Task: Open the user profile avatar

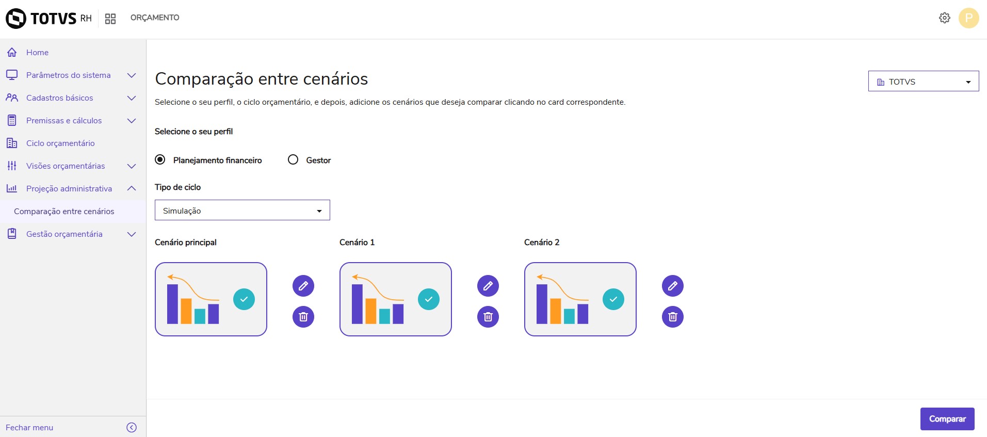Action: click(968, 18)
